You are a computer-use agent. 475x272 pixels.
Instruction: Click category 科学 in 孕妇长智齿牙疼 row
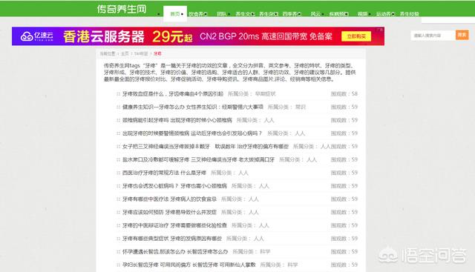click(292, 265)
